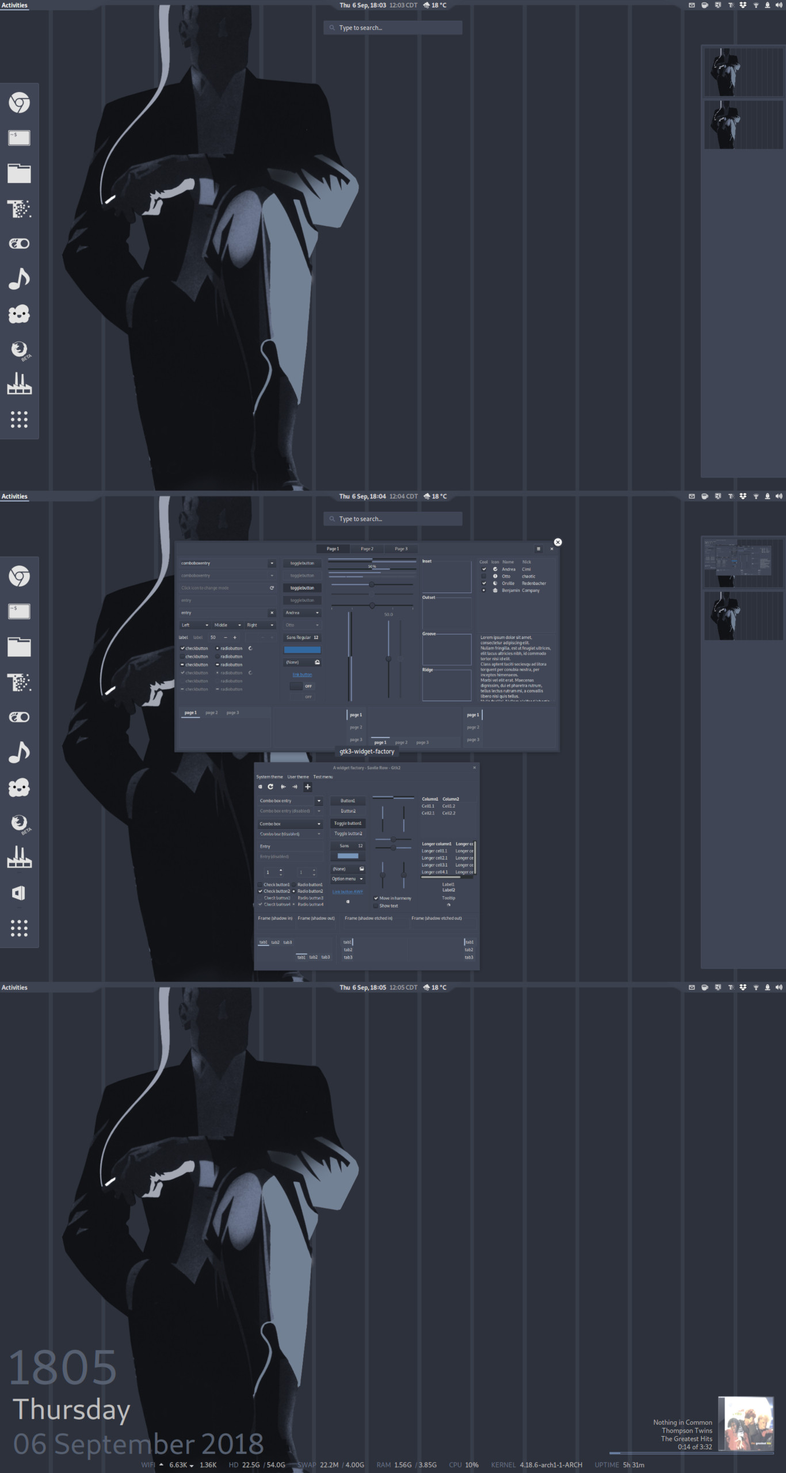Switch to the 'Page 2' header tab

[x=367, y=549]
